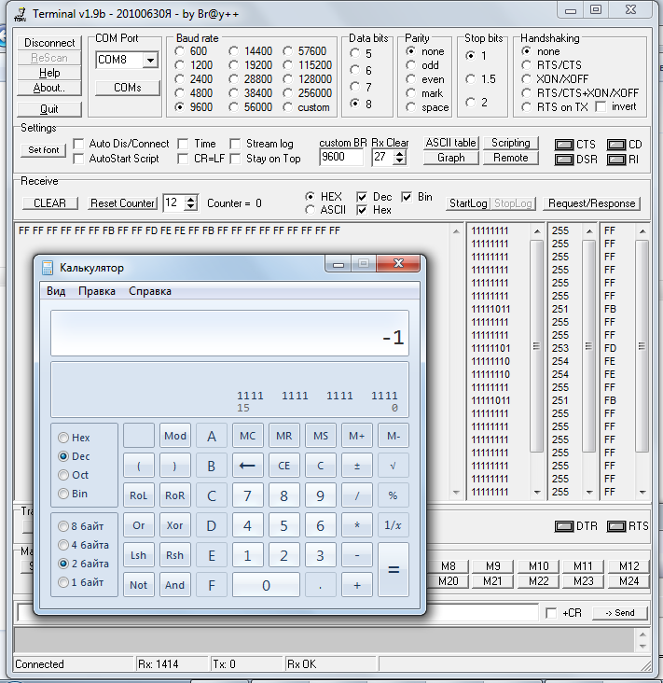Select 115200 baud rate
Image resolution: width=663 pixels, height=683 pixels.
coord(289,65)
